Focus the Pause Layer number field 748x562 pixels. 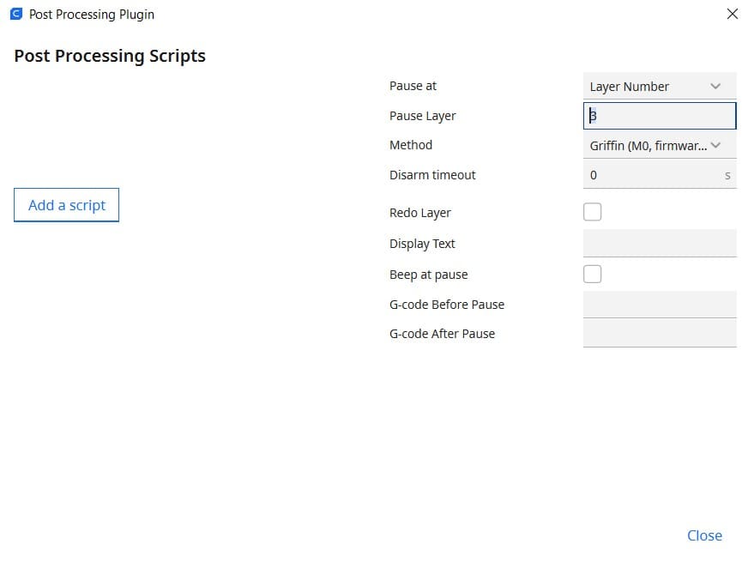[659, 116]
